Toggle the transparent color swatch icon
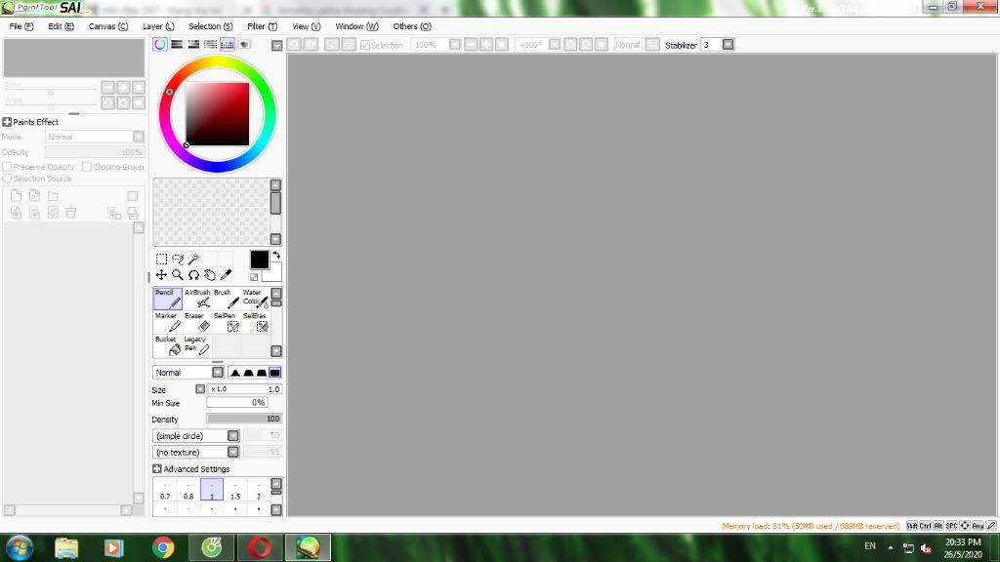1000x562 pixels. (x=254, y=277)
